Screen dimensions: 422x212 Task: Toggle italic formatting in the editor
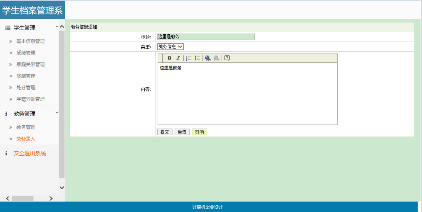(x=178, y=58)
